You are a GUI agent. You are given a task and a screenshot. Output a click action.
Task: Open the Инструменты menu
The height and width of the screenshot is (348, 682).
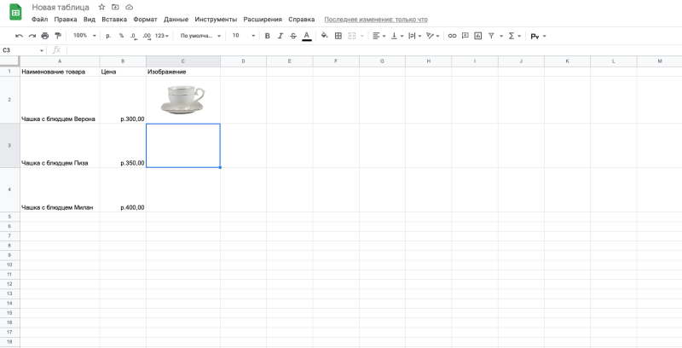pos(216,20)
